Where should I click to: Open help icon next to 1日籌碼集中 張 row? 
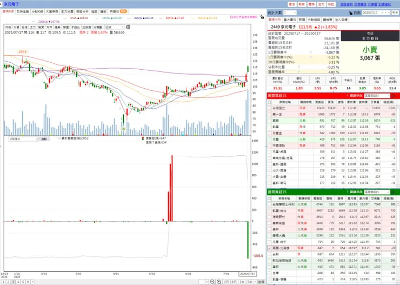pos(311,52)
